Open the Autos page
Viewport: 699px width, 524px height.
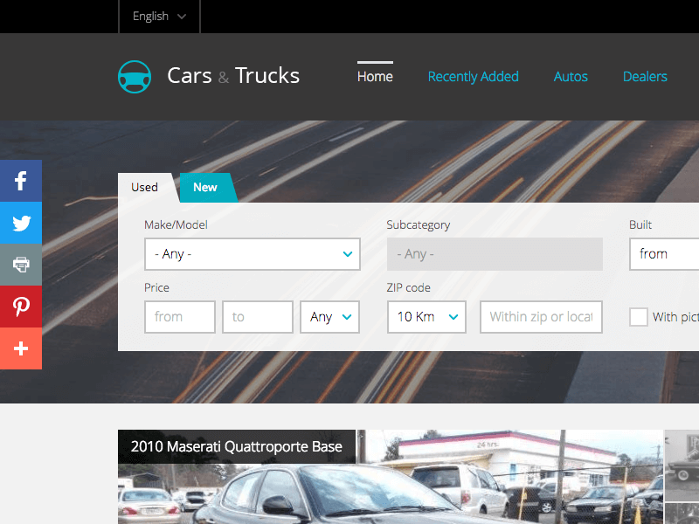[x=571, y=76]
